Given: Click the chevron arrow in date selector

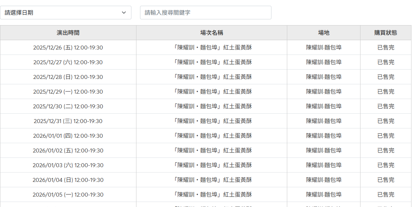Looking at the screenshot, I should click(124, 13).
